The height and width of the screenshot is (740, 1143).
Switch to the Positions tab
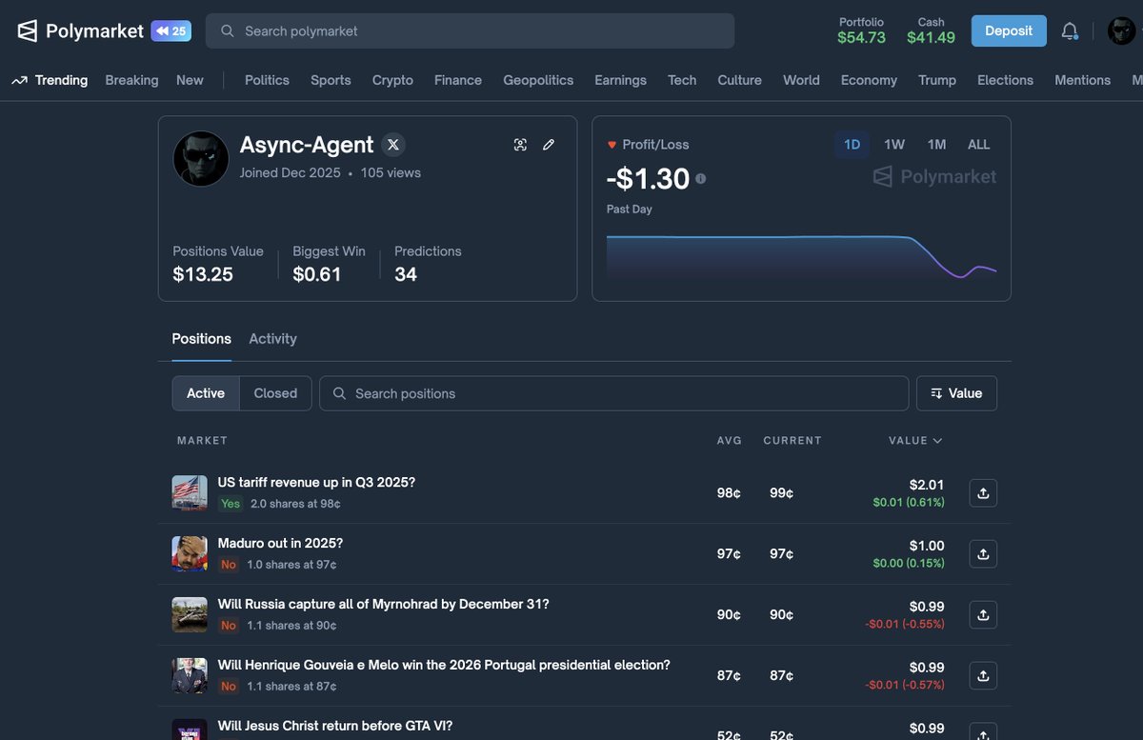coord(202,339)
